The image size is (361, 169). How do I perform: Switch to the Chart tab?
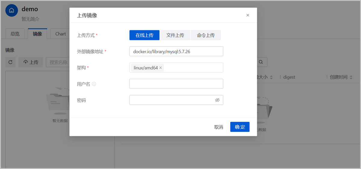pyautogui.click(x=60, y=34)
